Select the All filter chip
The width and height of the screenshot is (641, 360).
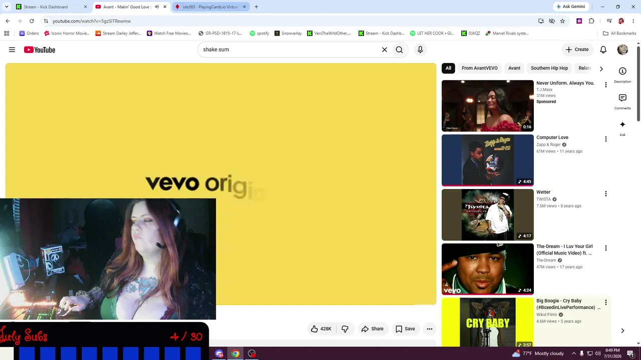448,68
